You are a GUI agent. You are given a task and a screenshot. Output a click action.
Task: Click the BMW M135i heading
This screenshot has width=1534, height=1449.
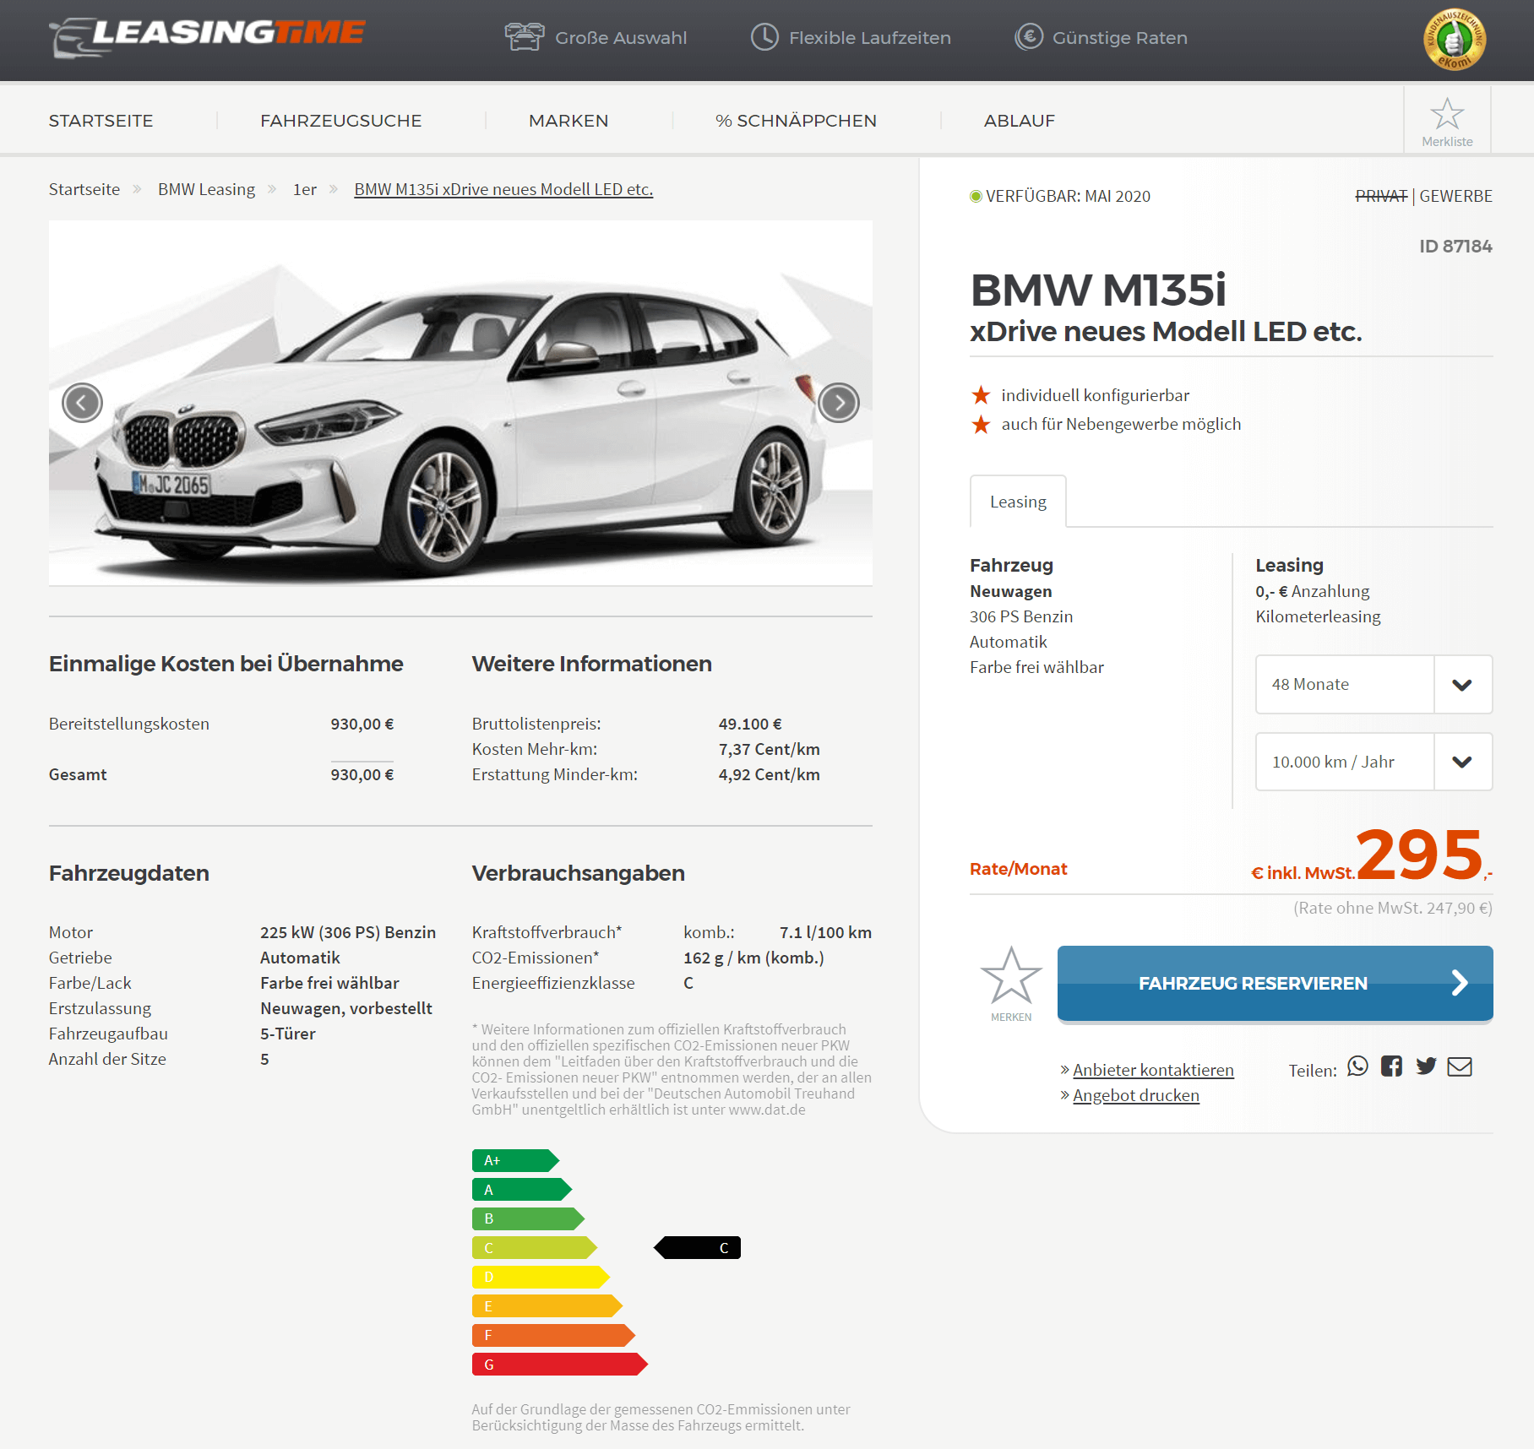click(1097, 290)
